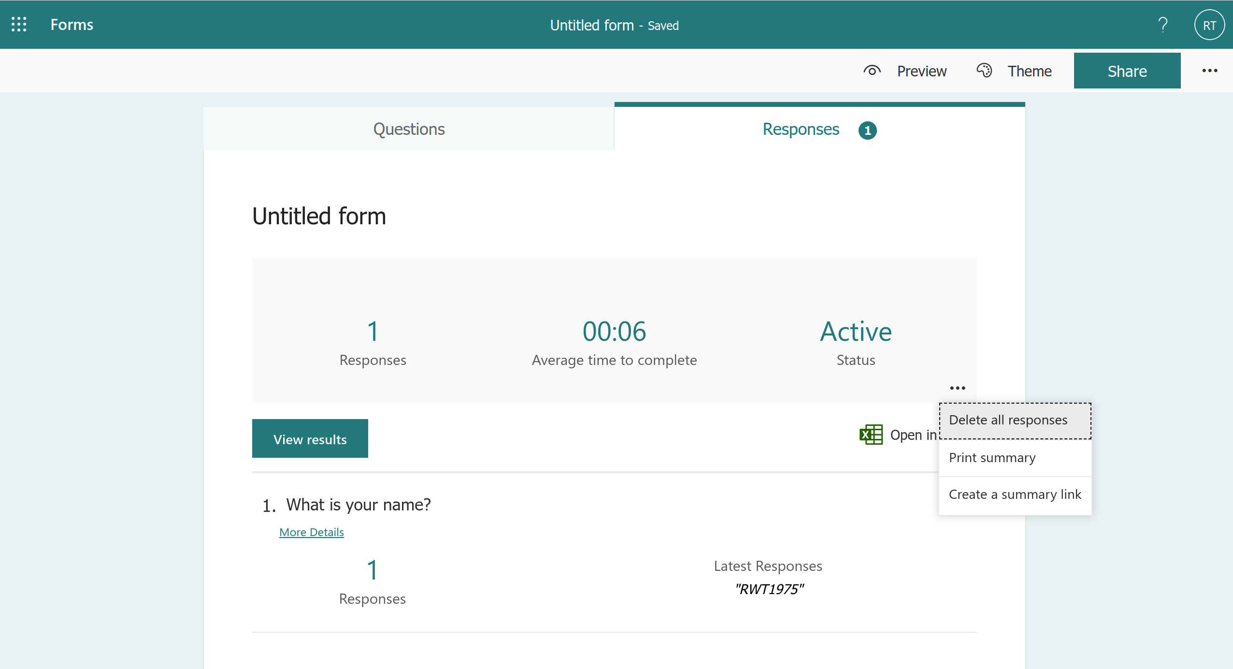The height and width of the screenshot is (669, 1233).
Task: Choose Delete all responses
Action: [x=1008, y=420]
